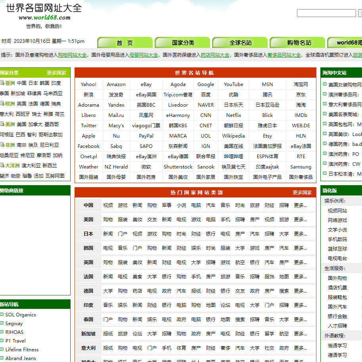This screenshot has height=362, width=362.
Task: Click the bullet icon beside Segway
Action: click(2, 323)
